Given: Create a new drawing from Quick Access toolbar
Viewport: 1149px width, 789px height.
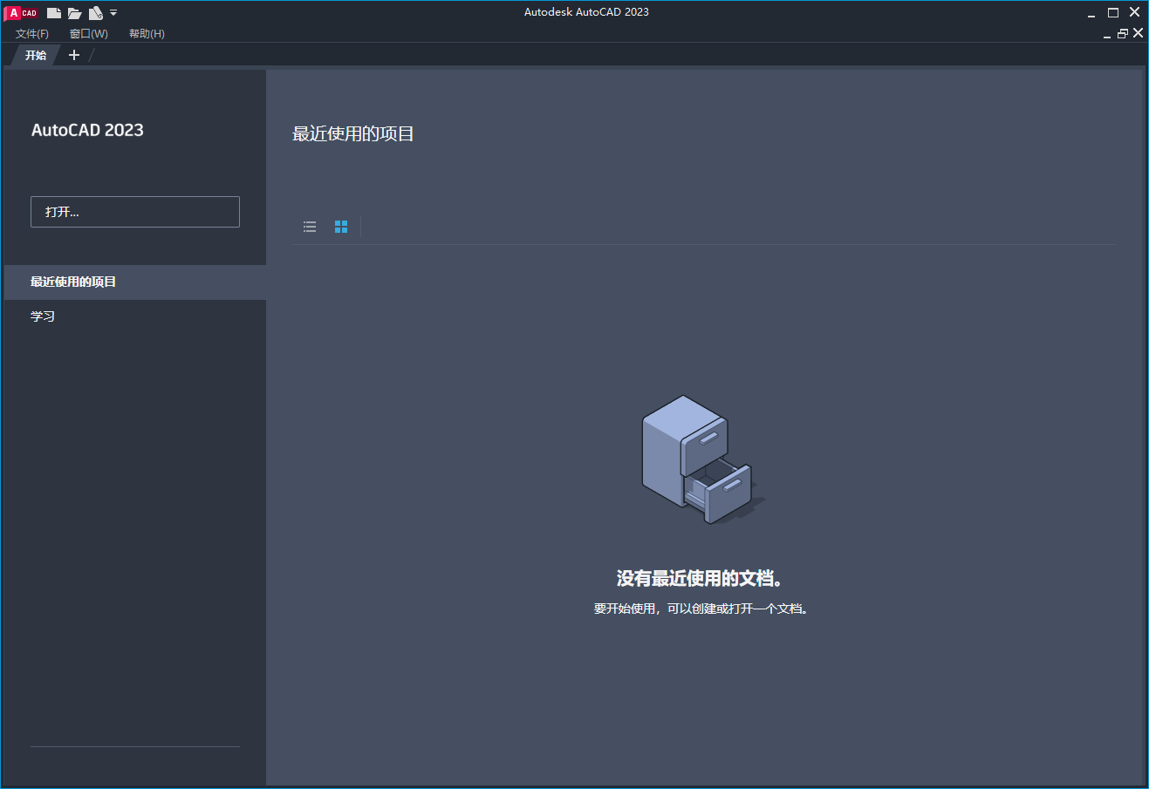Looking at the screenshot, I should [x=54, y=13].
